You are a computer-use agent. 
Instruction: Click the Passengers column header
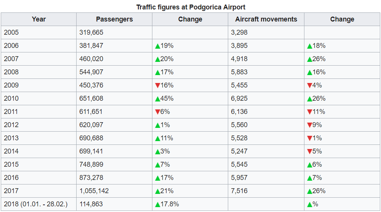114,19
